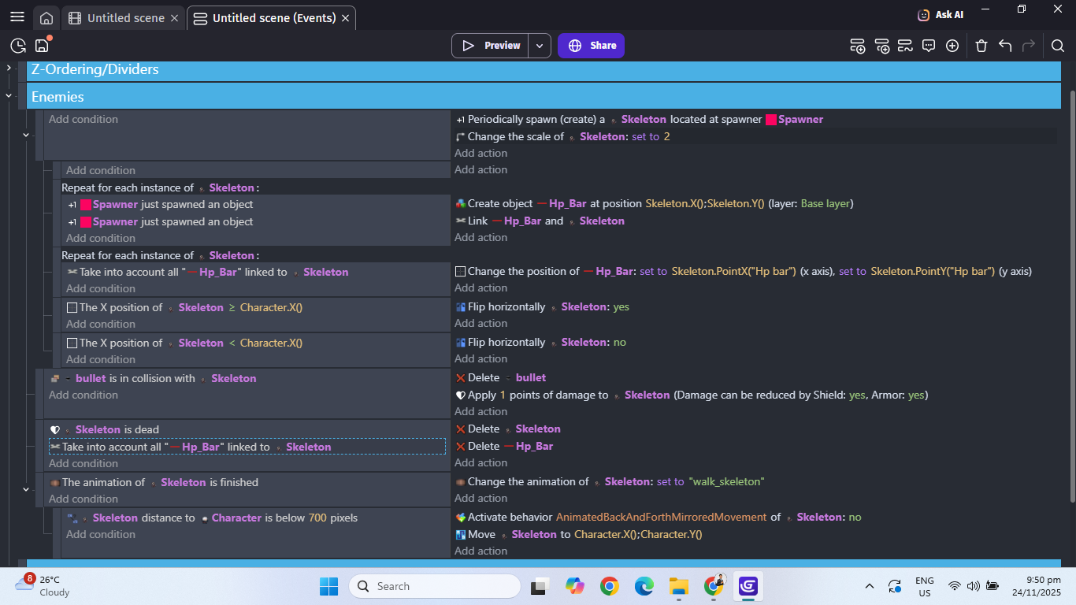Open project version history
Image resolution: width=1076 pixels, height=605 pixels.
coord(18,46)
